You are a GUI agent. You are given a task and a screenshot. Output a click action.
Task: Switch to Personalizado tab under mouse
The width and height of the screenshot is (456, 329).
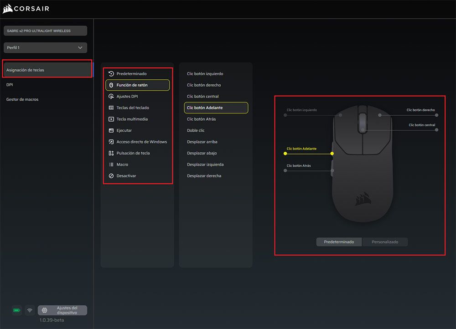pos(385,242)
